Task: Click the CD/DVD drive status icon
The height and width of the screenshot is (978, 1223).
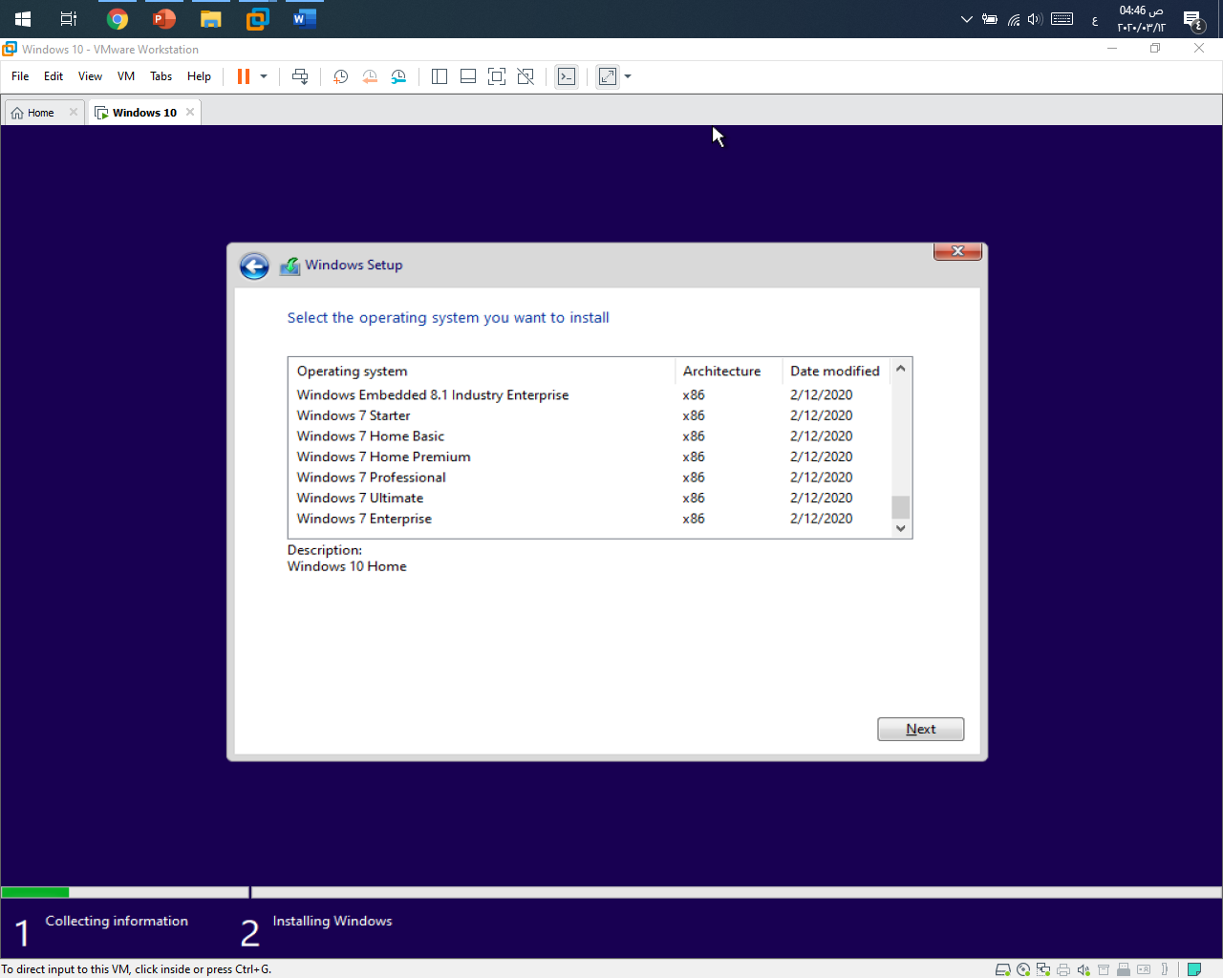Action: click(1023, 969)
